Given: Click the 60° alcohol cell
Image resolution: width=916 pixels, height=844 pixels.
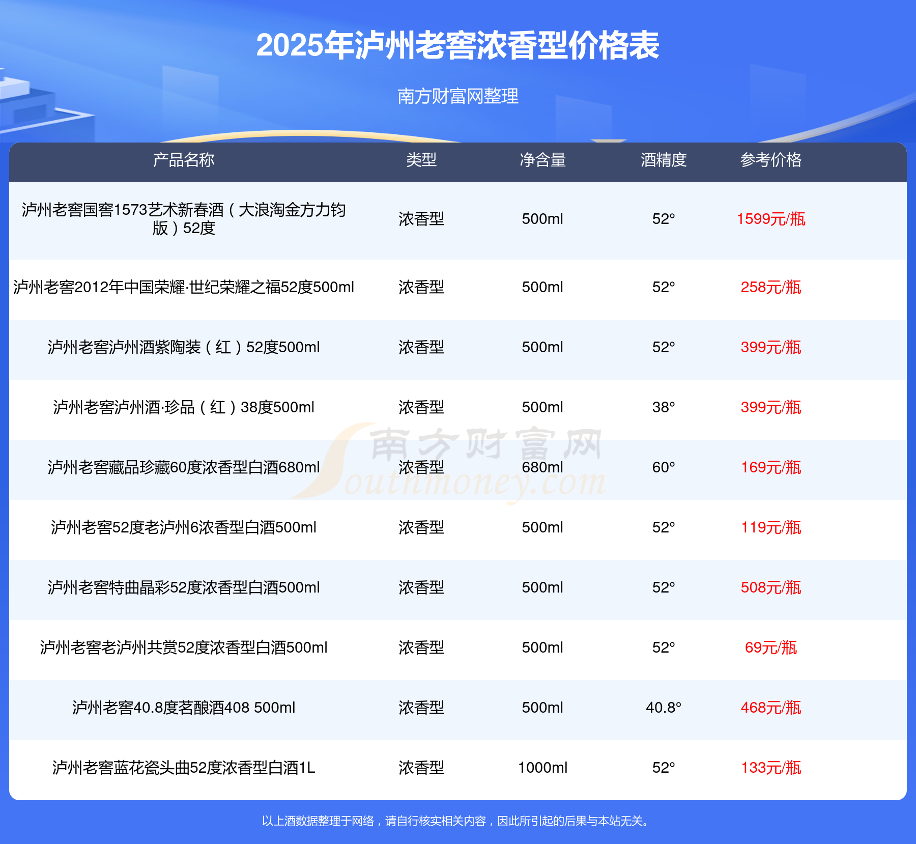Looking at the screenshot, I should (664, 467).
